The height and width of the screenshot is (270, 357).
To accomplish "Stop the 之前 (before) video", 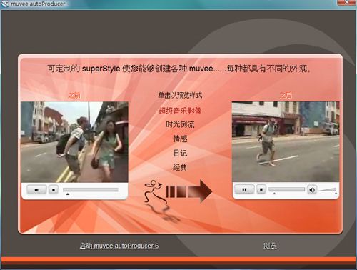I will click(x=54, y=190).
